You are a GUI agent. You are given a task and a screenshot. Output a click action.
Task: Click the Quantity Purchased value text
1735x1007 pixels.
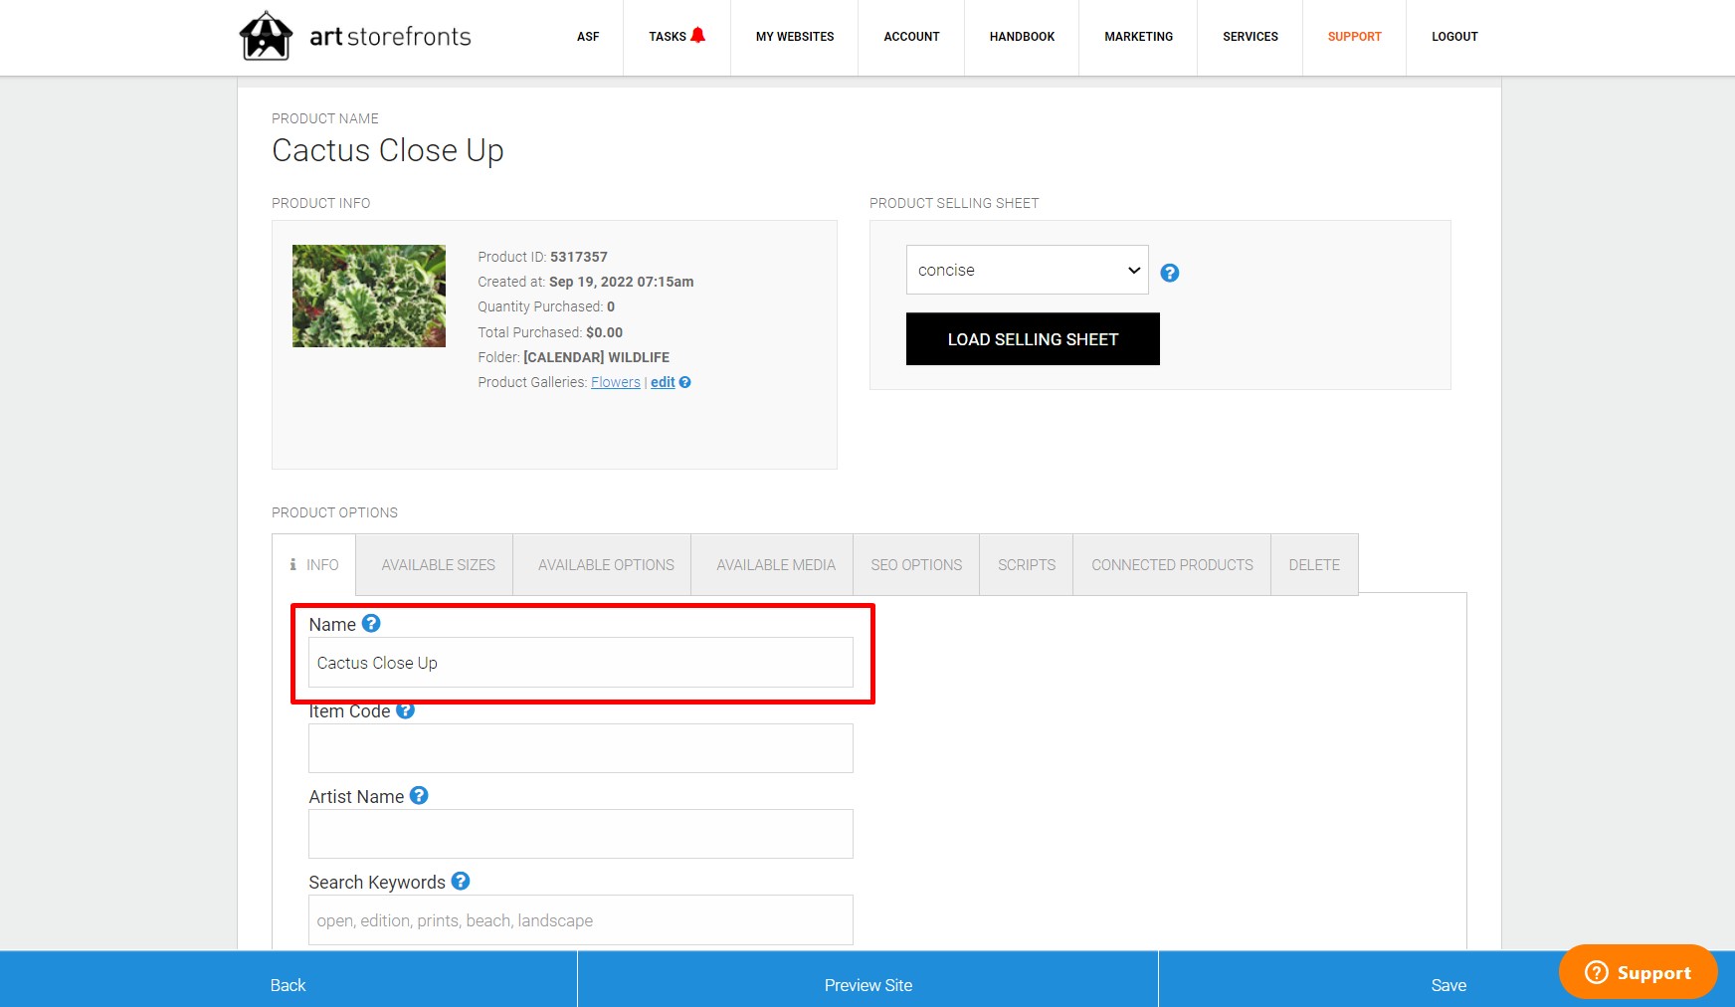[x=611, y=306]
